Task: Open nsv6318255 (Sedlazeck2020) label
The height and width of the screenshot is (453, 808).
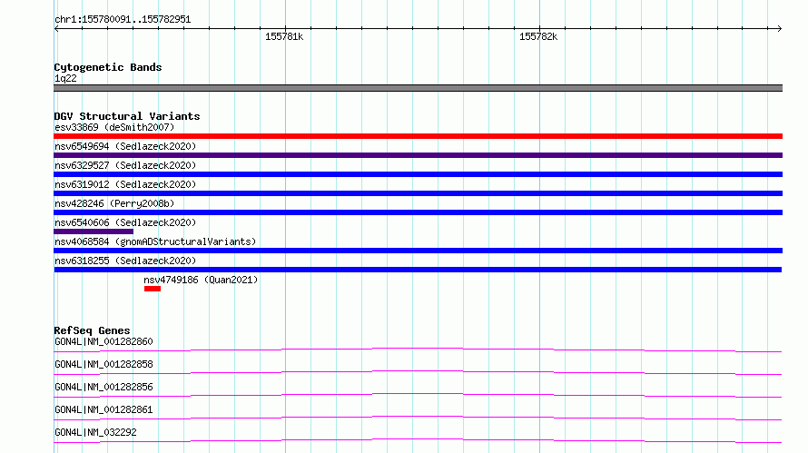Action: click(x=125, y=261)
